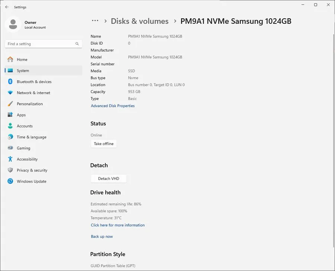Open Accounts settings
This screenshot has height=271, width=335.
[x=44, y=126]
